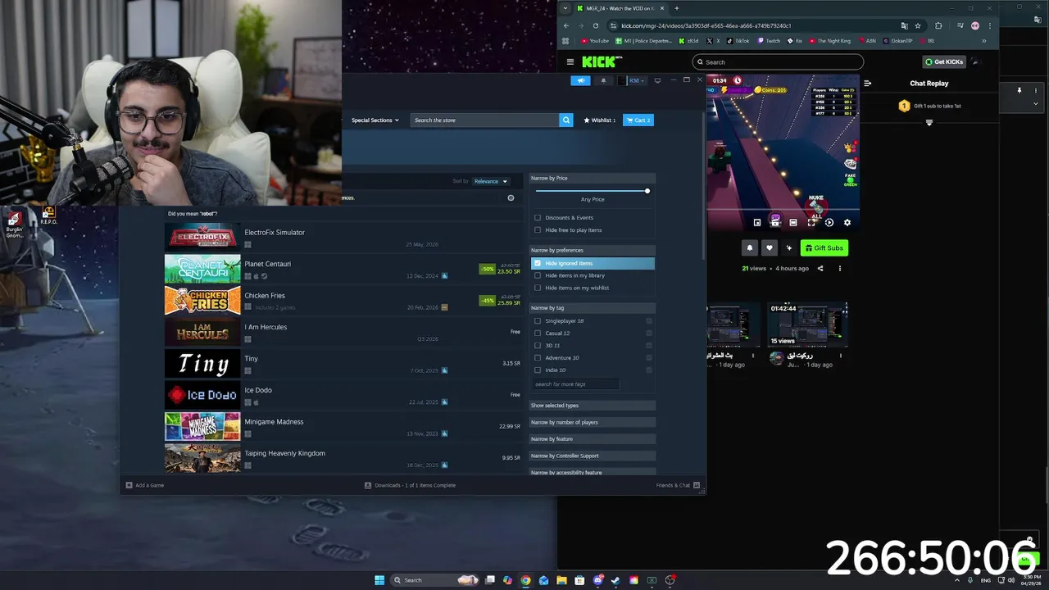1049x590 pixels.
Task: Check the Singleplayer tag filter
Action: 538,320
